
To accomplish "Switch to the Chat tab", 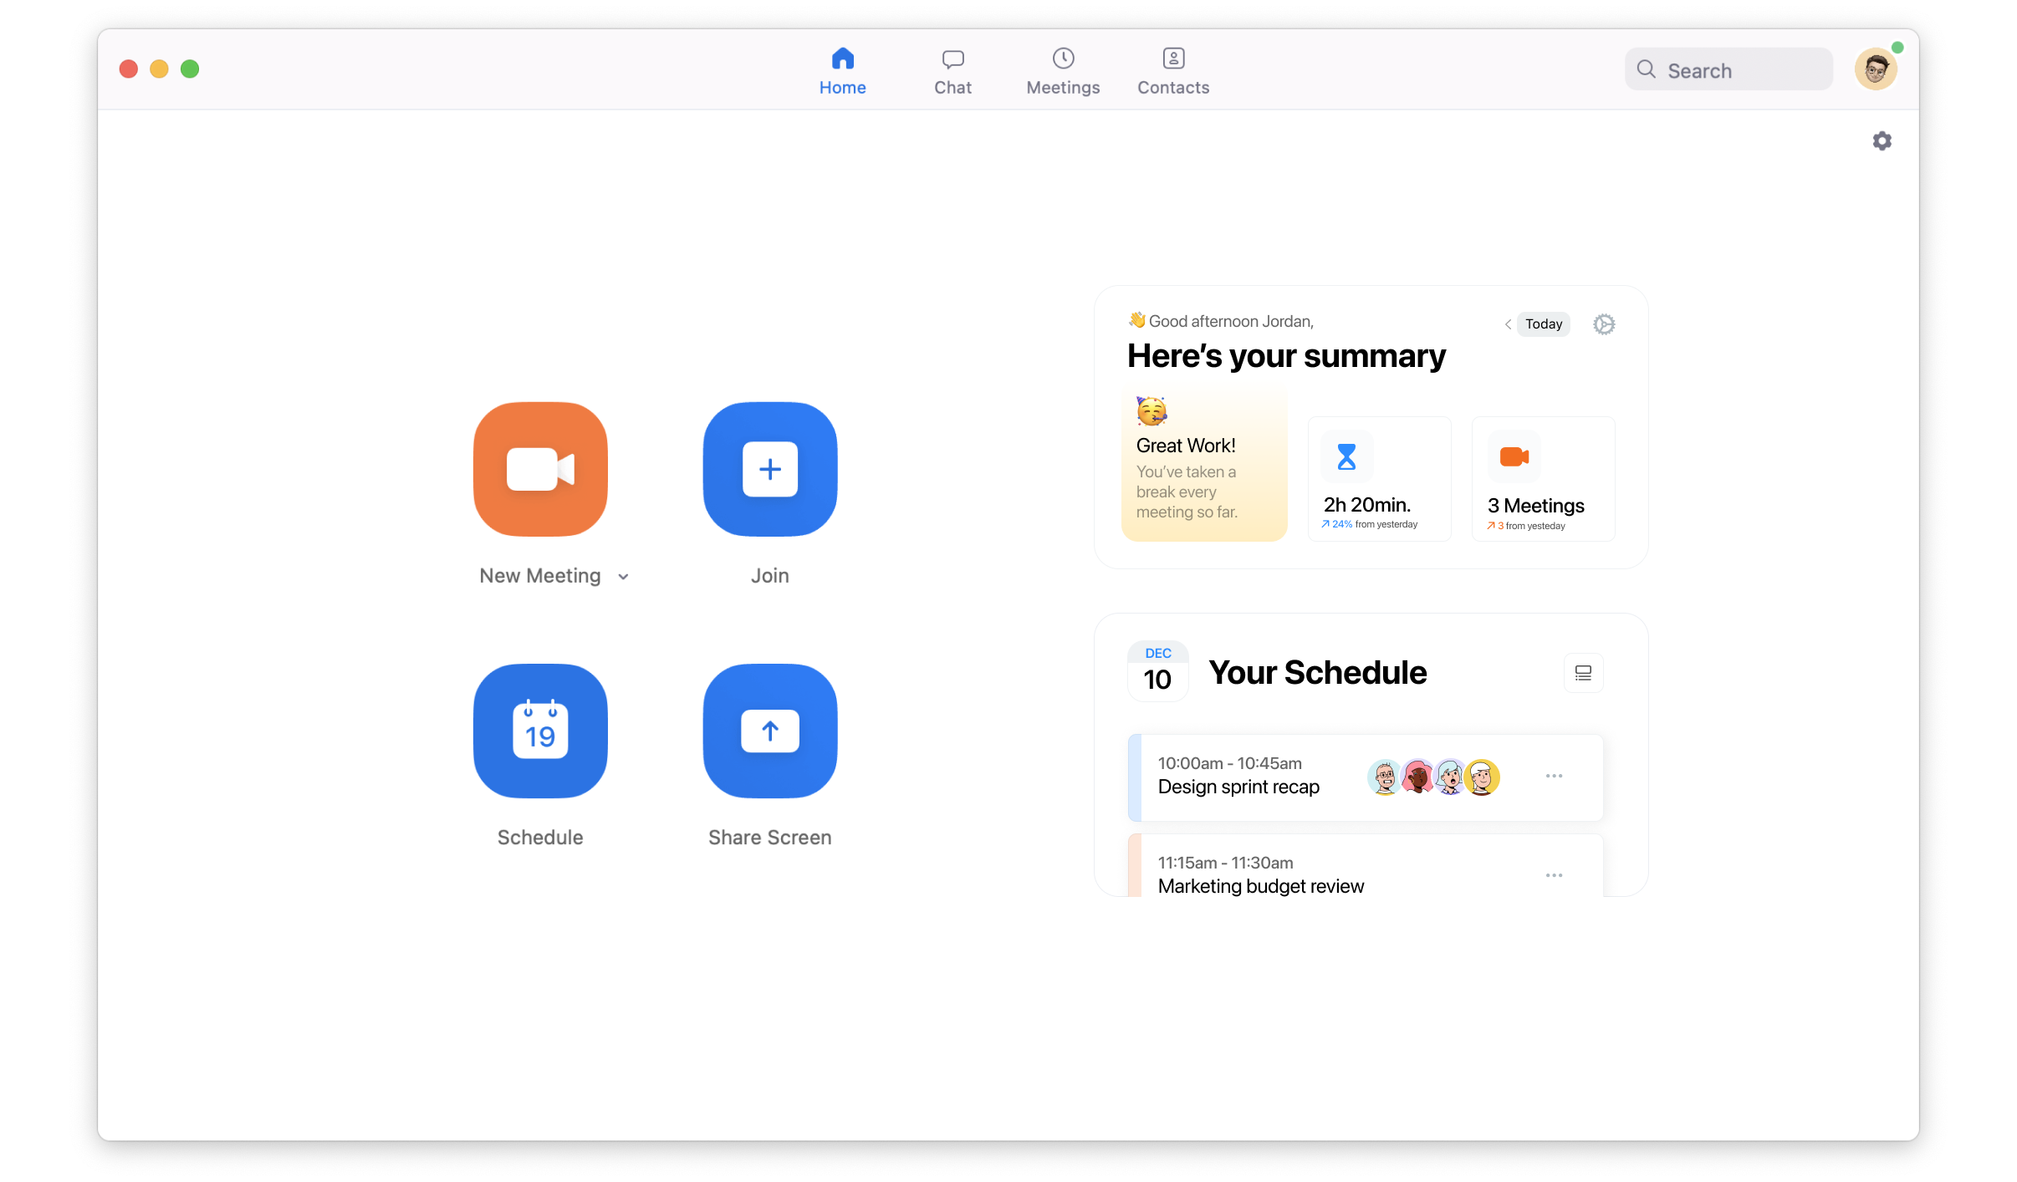I will [x=952, y=71].
